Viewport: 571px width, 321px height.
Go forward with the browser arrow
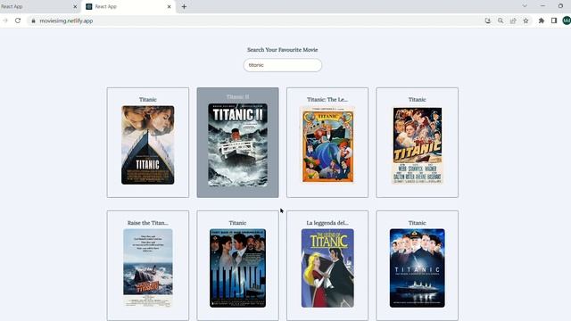4,21
